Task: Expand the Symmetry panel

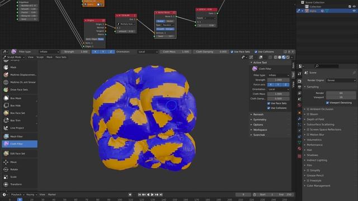Action: tap(260, 119)
